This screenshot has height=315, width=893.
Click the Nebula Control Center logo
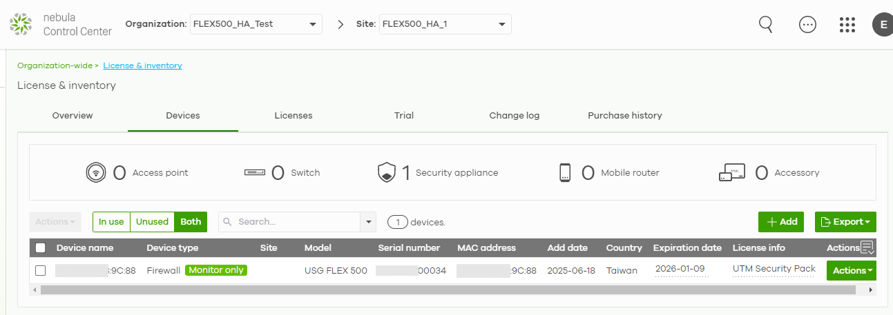coord(61,24)
